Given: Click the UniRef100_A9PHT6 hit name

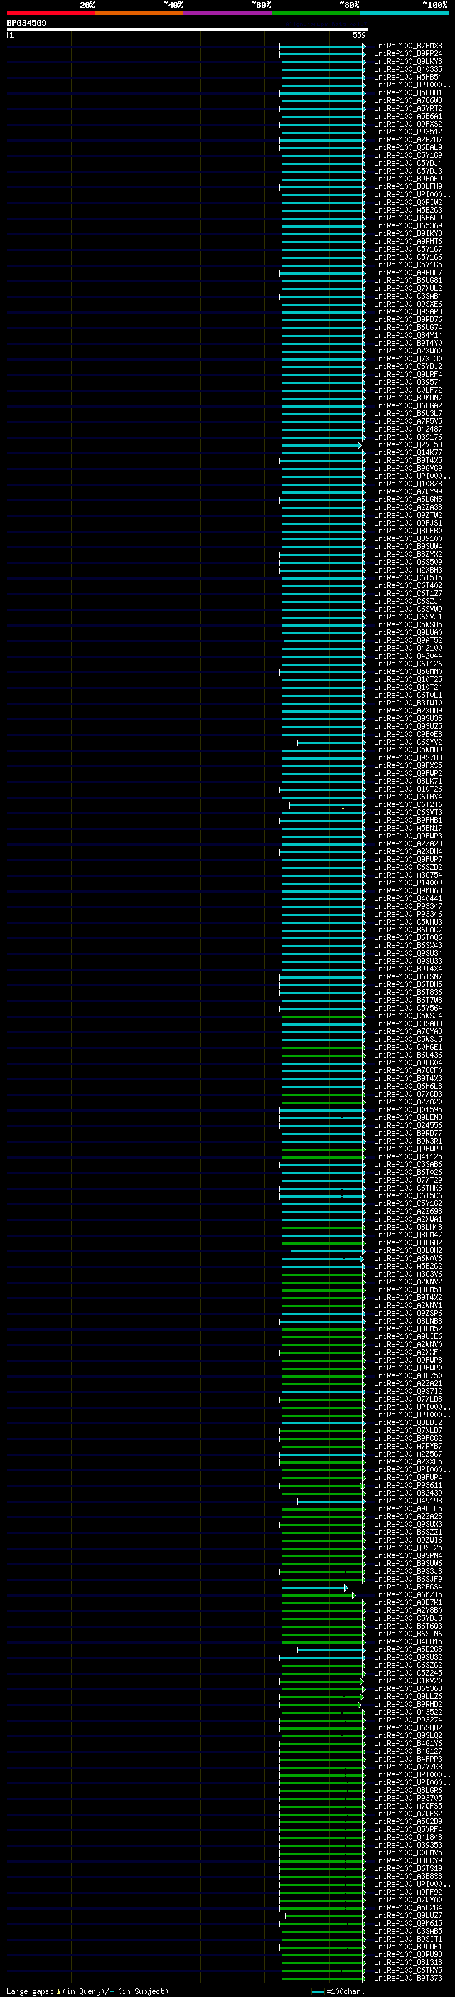Looking at the screenshot, I should pos(409,241).
